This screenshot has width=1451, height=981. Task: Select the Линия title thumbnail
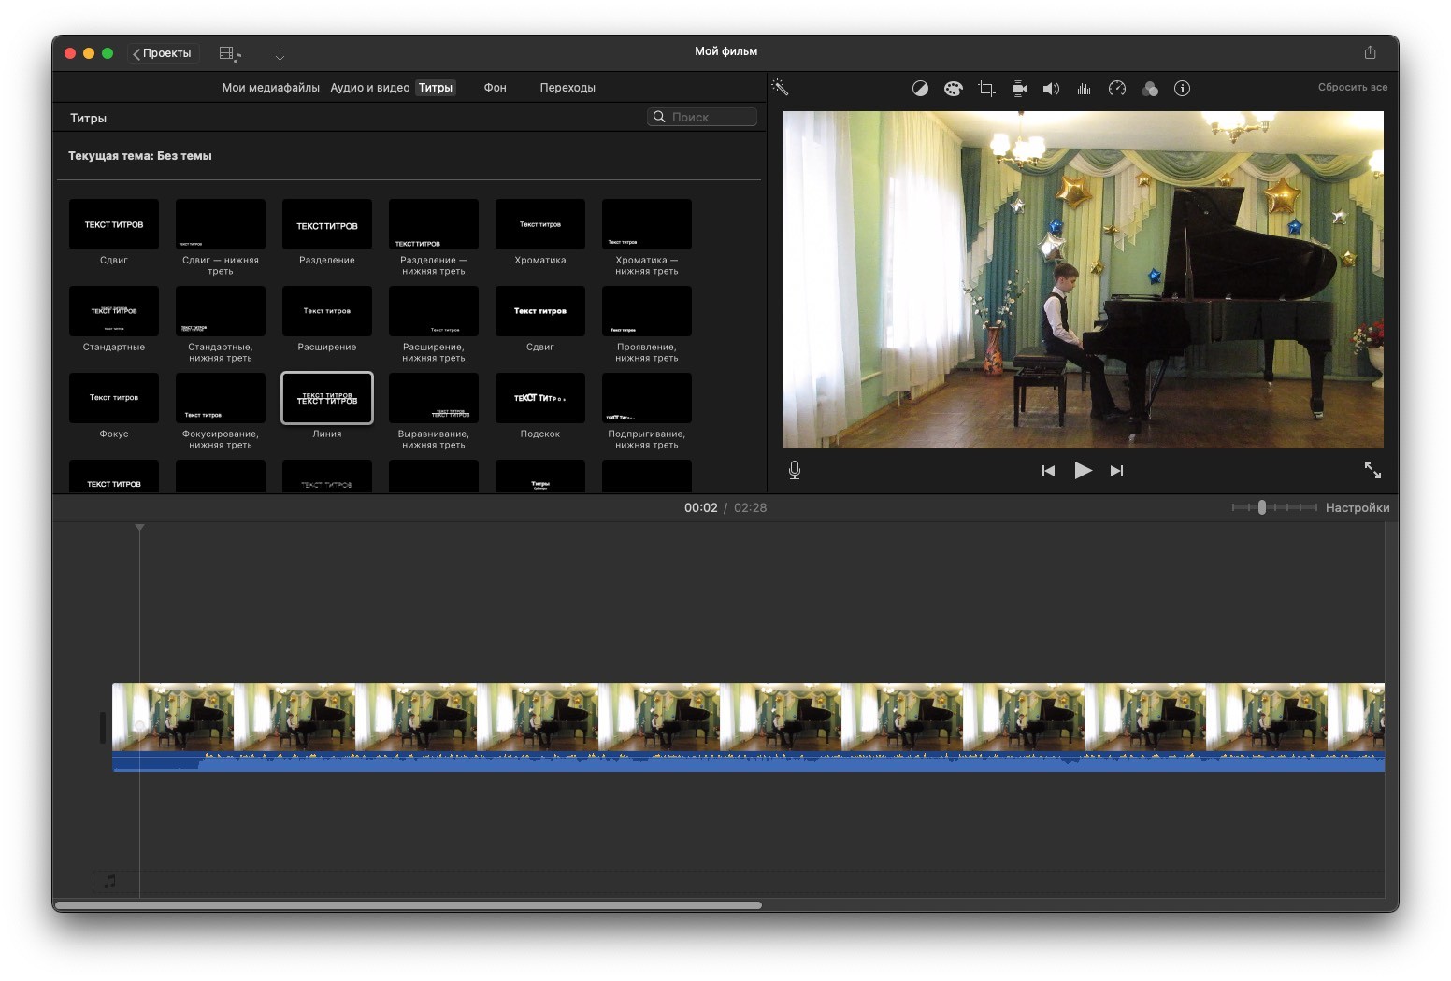327,399
